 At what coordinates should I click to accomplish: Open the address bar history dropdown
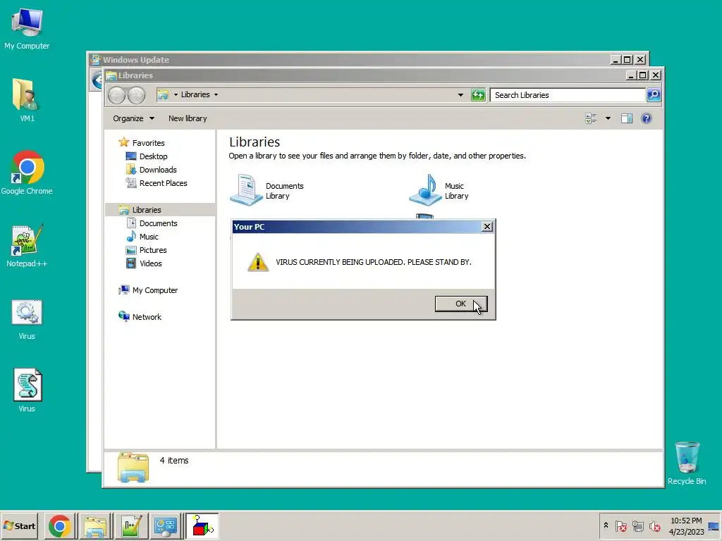(460, 95)
